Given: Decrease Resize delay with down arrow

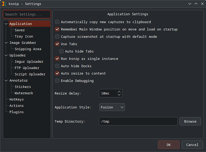Looking at the screenshot, I should pos(119,95).
